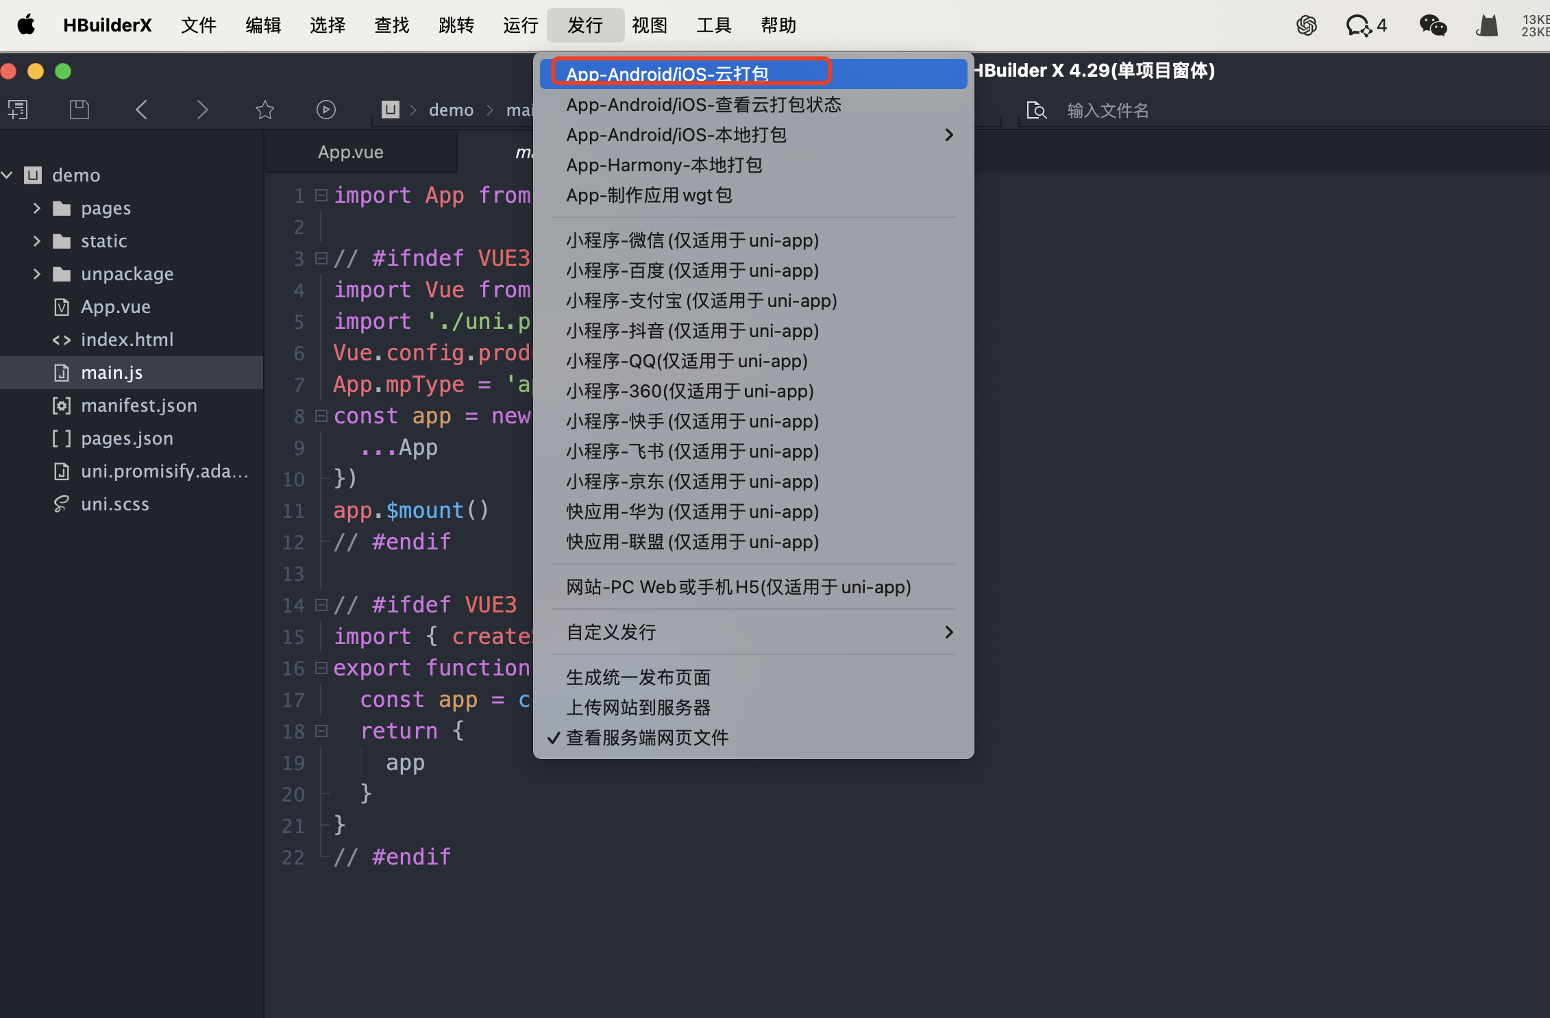This screenshot has height=1018, width=1550.
Task: Click the run play toolbar icon
Action: 326,110
